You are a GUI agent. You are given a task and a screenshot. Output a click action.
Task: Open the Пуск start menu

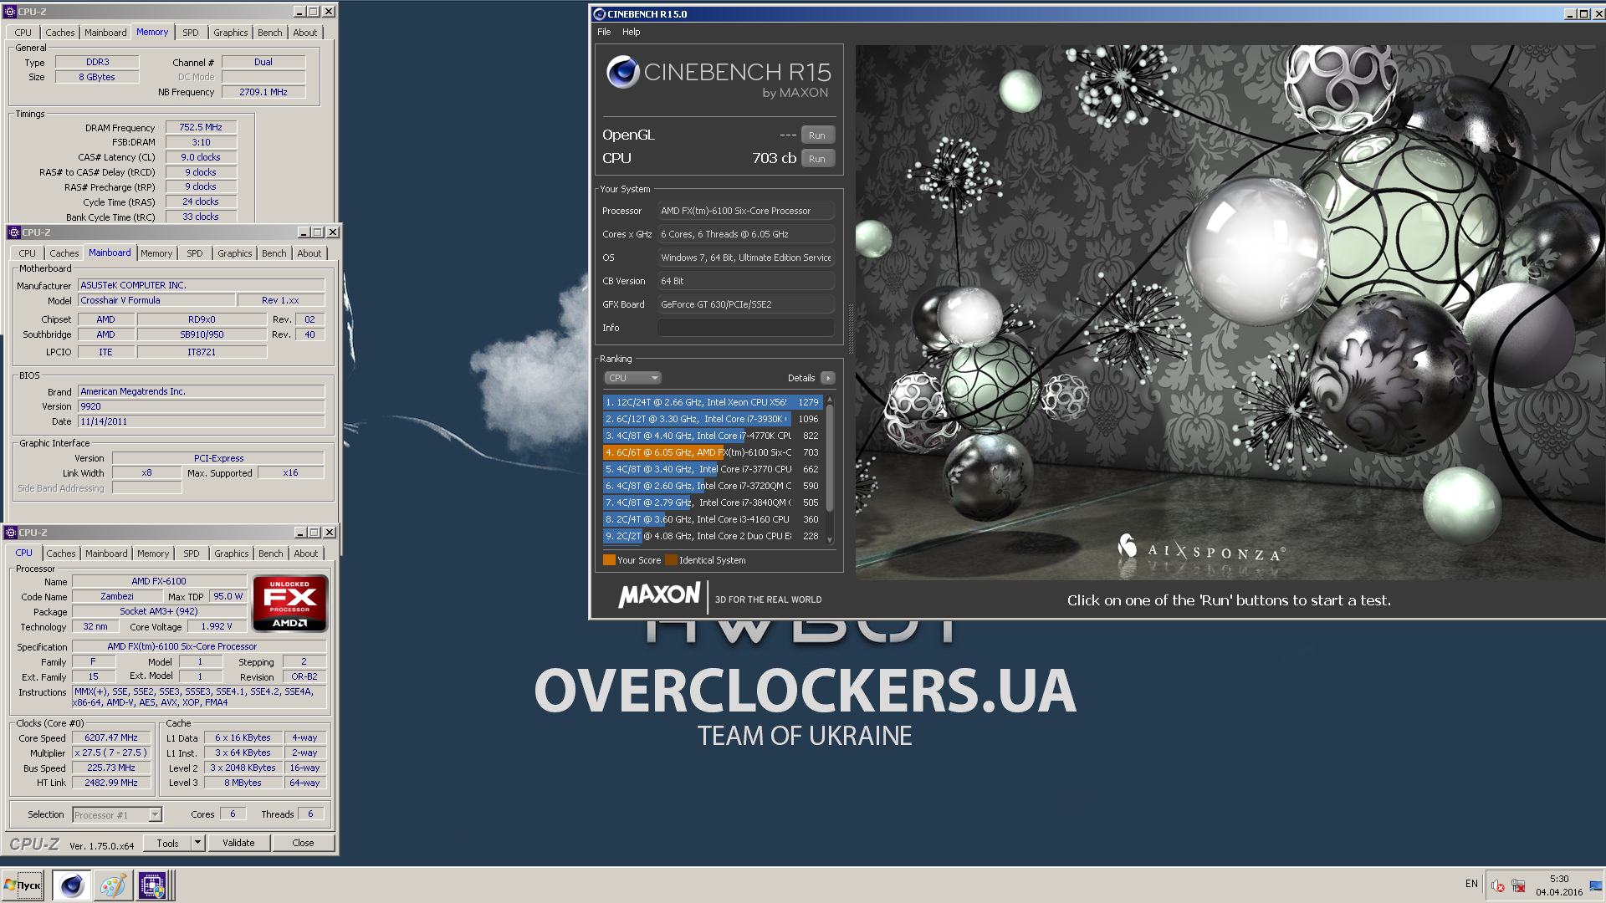23,885
